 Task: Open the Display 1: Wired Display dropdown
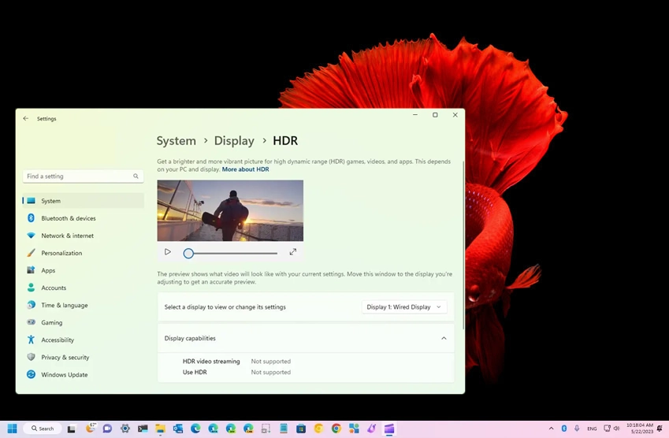tap(404, 307)
